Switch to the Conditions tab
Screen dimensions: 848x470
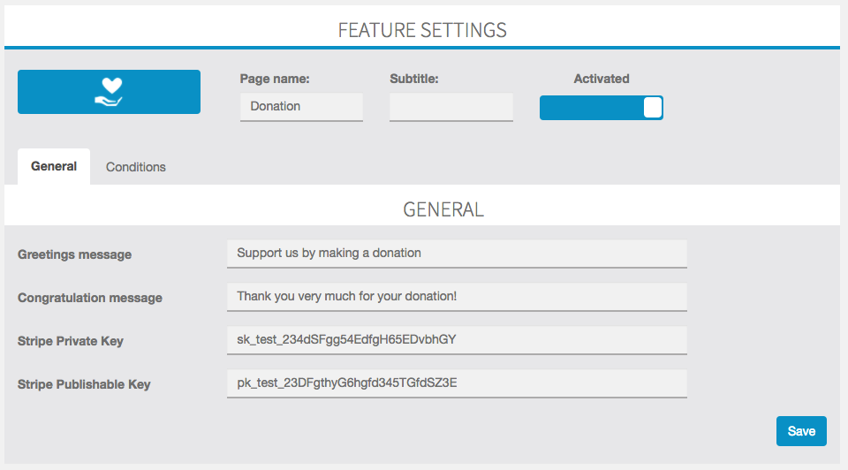coord(136,167)
